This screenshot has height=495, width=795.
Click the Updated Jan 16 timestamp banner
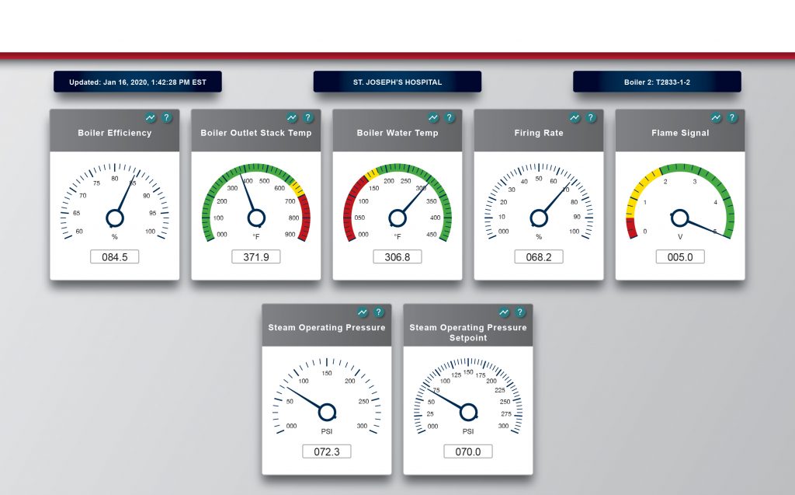[137, 82]
